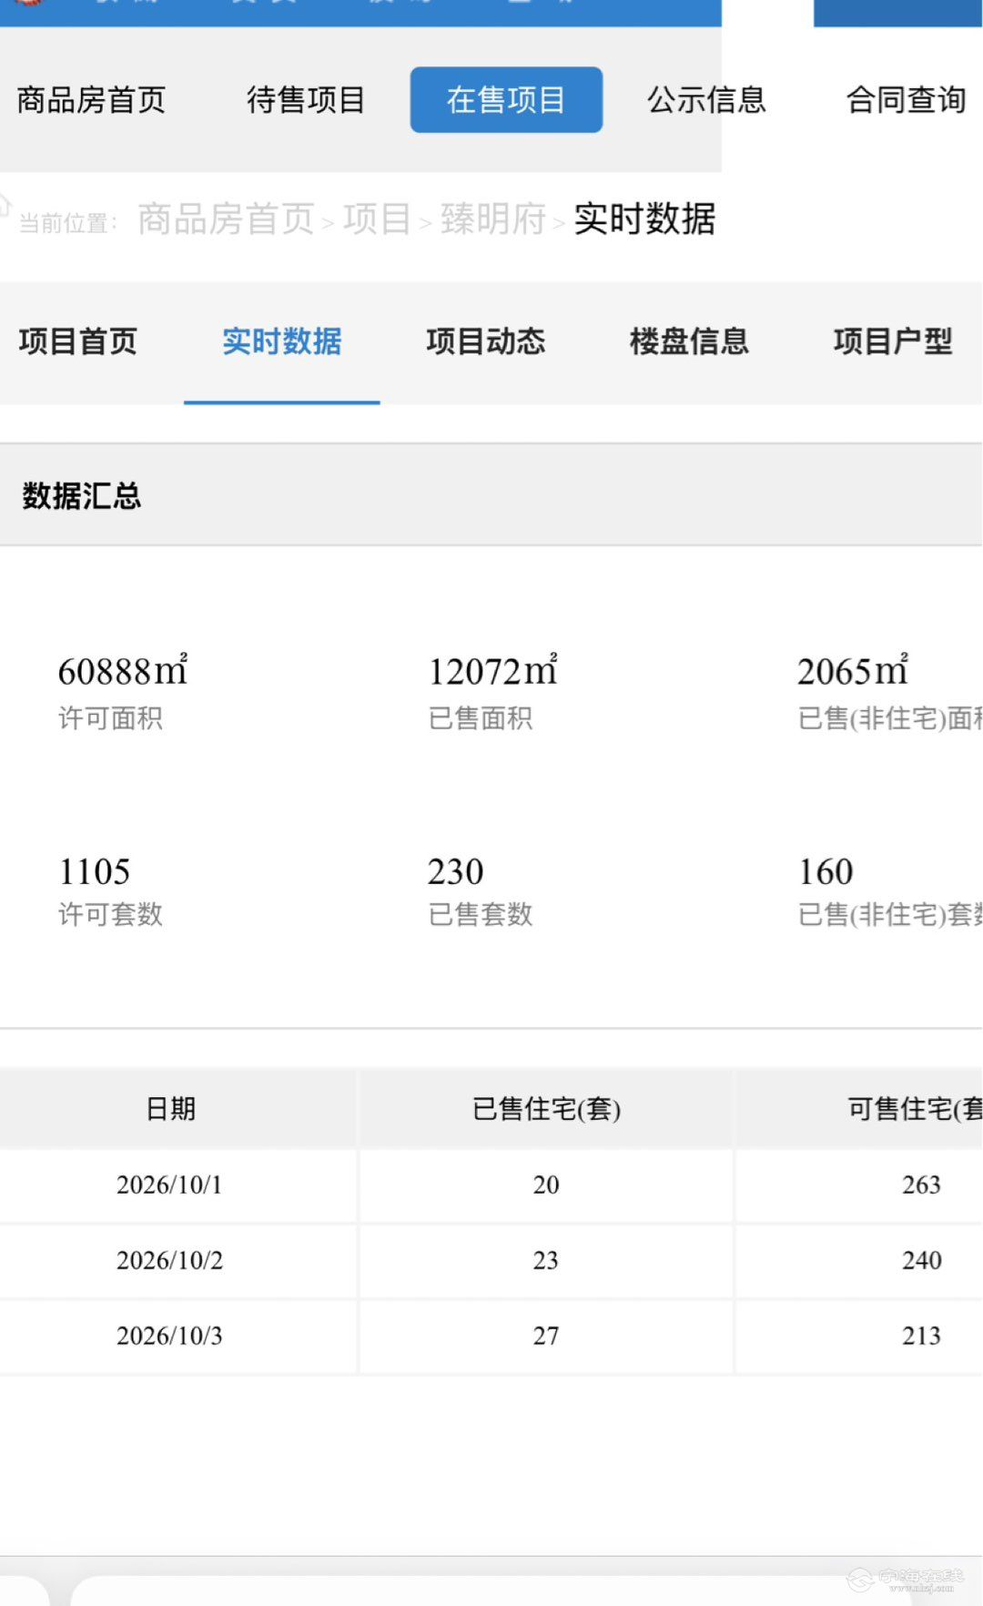The image size is (983, 1606).
Task: Open the 臻明府 breadcrumb link
Action: [x=493, y=219]
